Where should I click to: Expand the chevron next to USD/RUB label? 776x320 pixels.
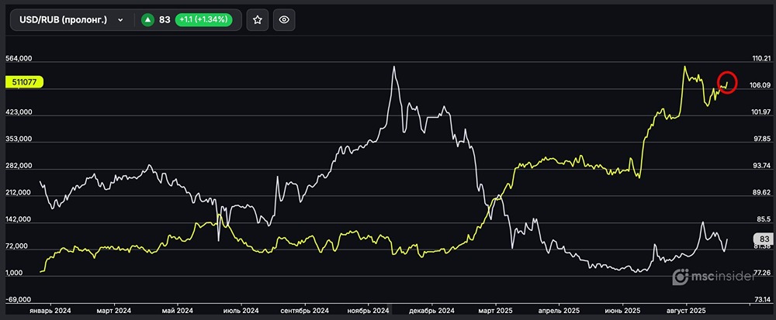click(120, 20)
